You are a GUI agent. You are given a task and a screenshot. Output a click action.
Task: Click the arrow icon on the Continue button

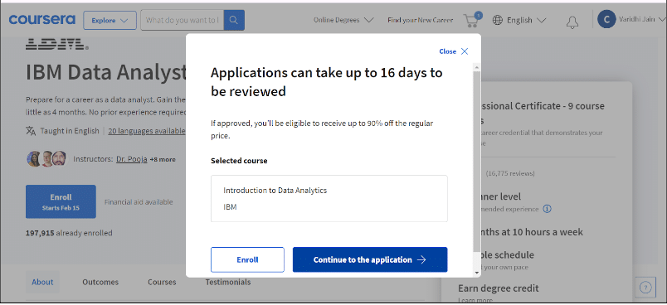421,260
